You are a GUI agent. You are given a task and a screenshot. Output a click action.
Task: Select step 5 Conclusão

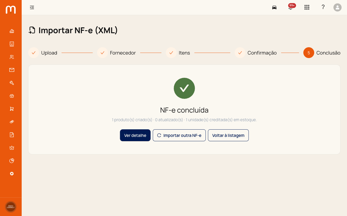click(x=322, y=53)
